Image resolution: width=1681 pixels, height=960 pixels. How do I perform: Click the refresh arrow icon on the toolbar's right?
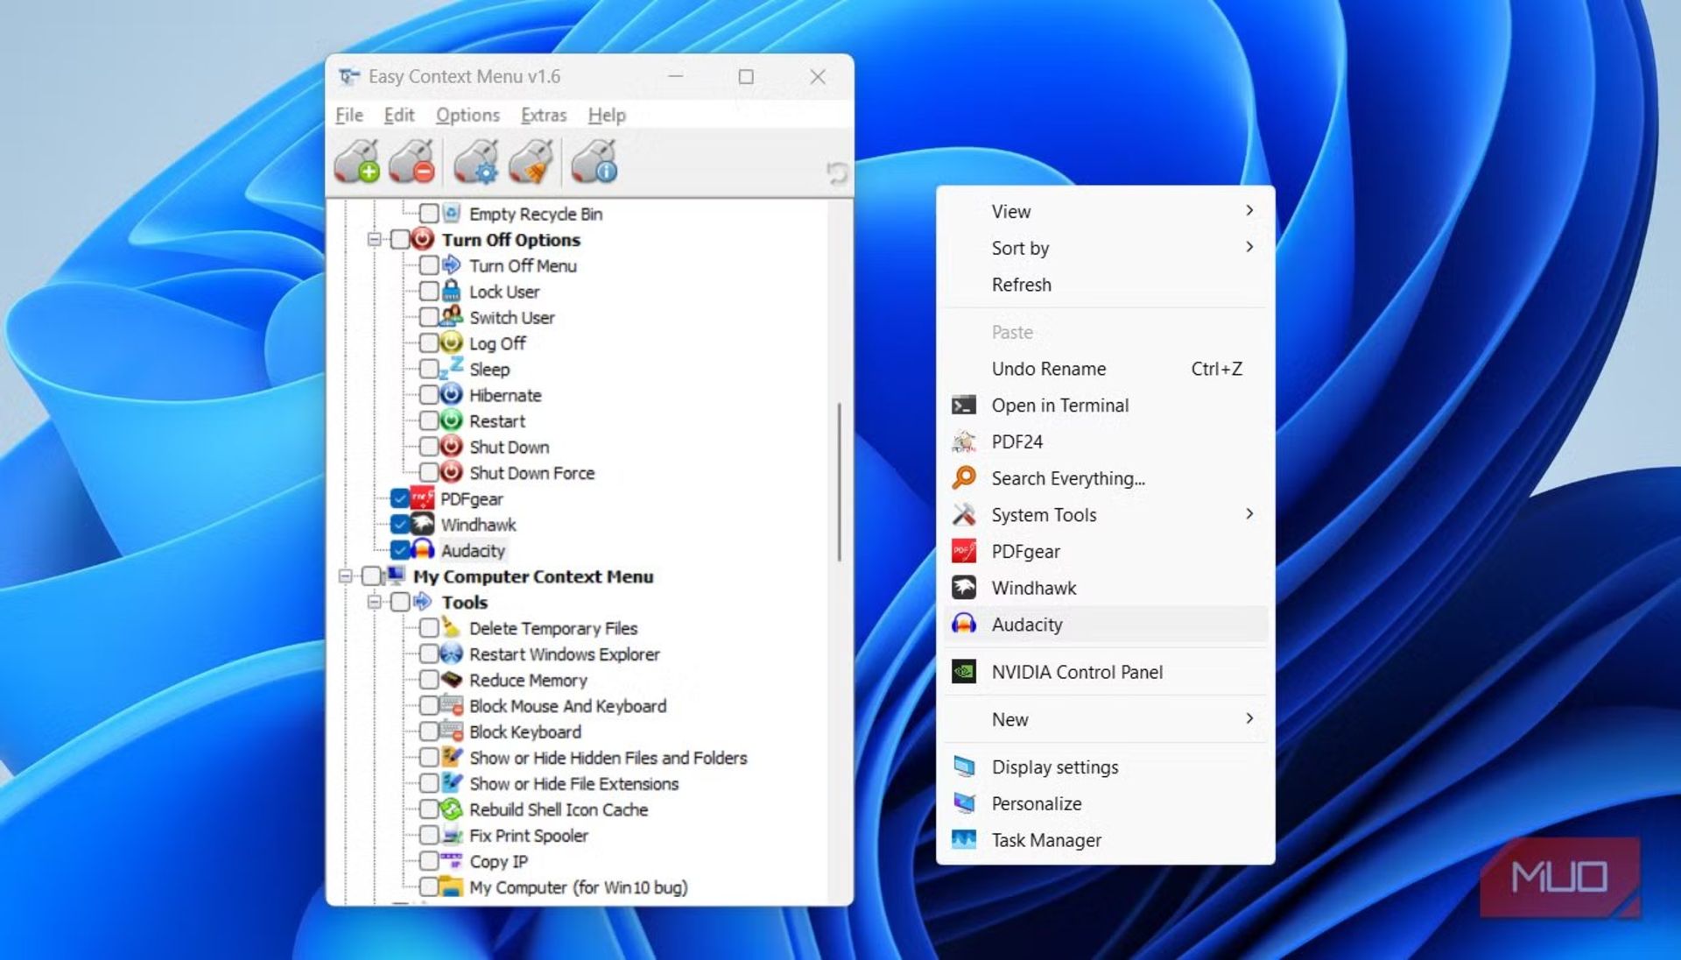point(836,173)
